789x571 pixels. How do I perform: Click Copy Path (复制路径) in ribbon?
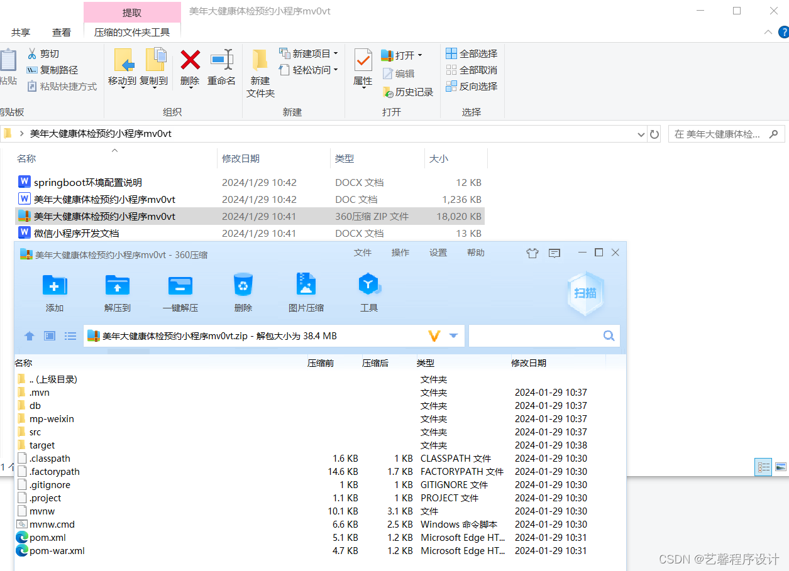[52, 70]
